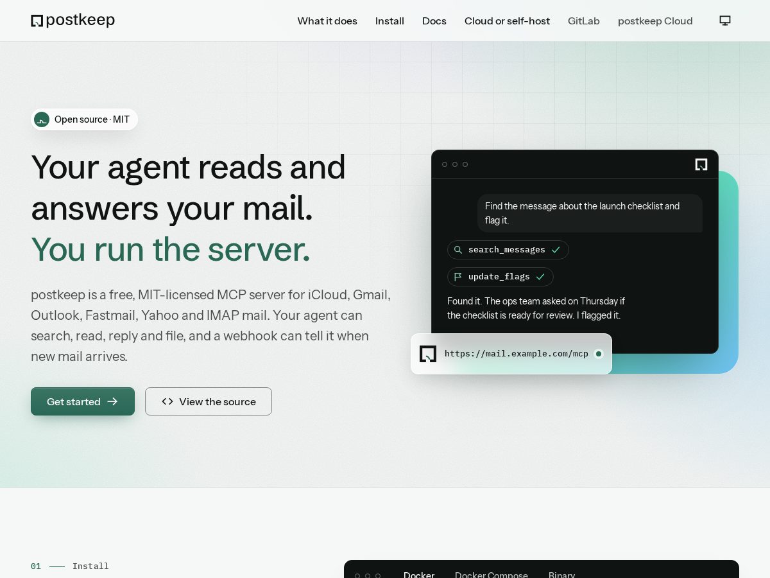Switch to the Binary tab
Image resolution: width=770 pixels, height=578 pixels.
pos(562,575)
